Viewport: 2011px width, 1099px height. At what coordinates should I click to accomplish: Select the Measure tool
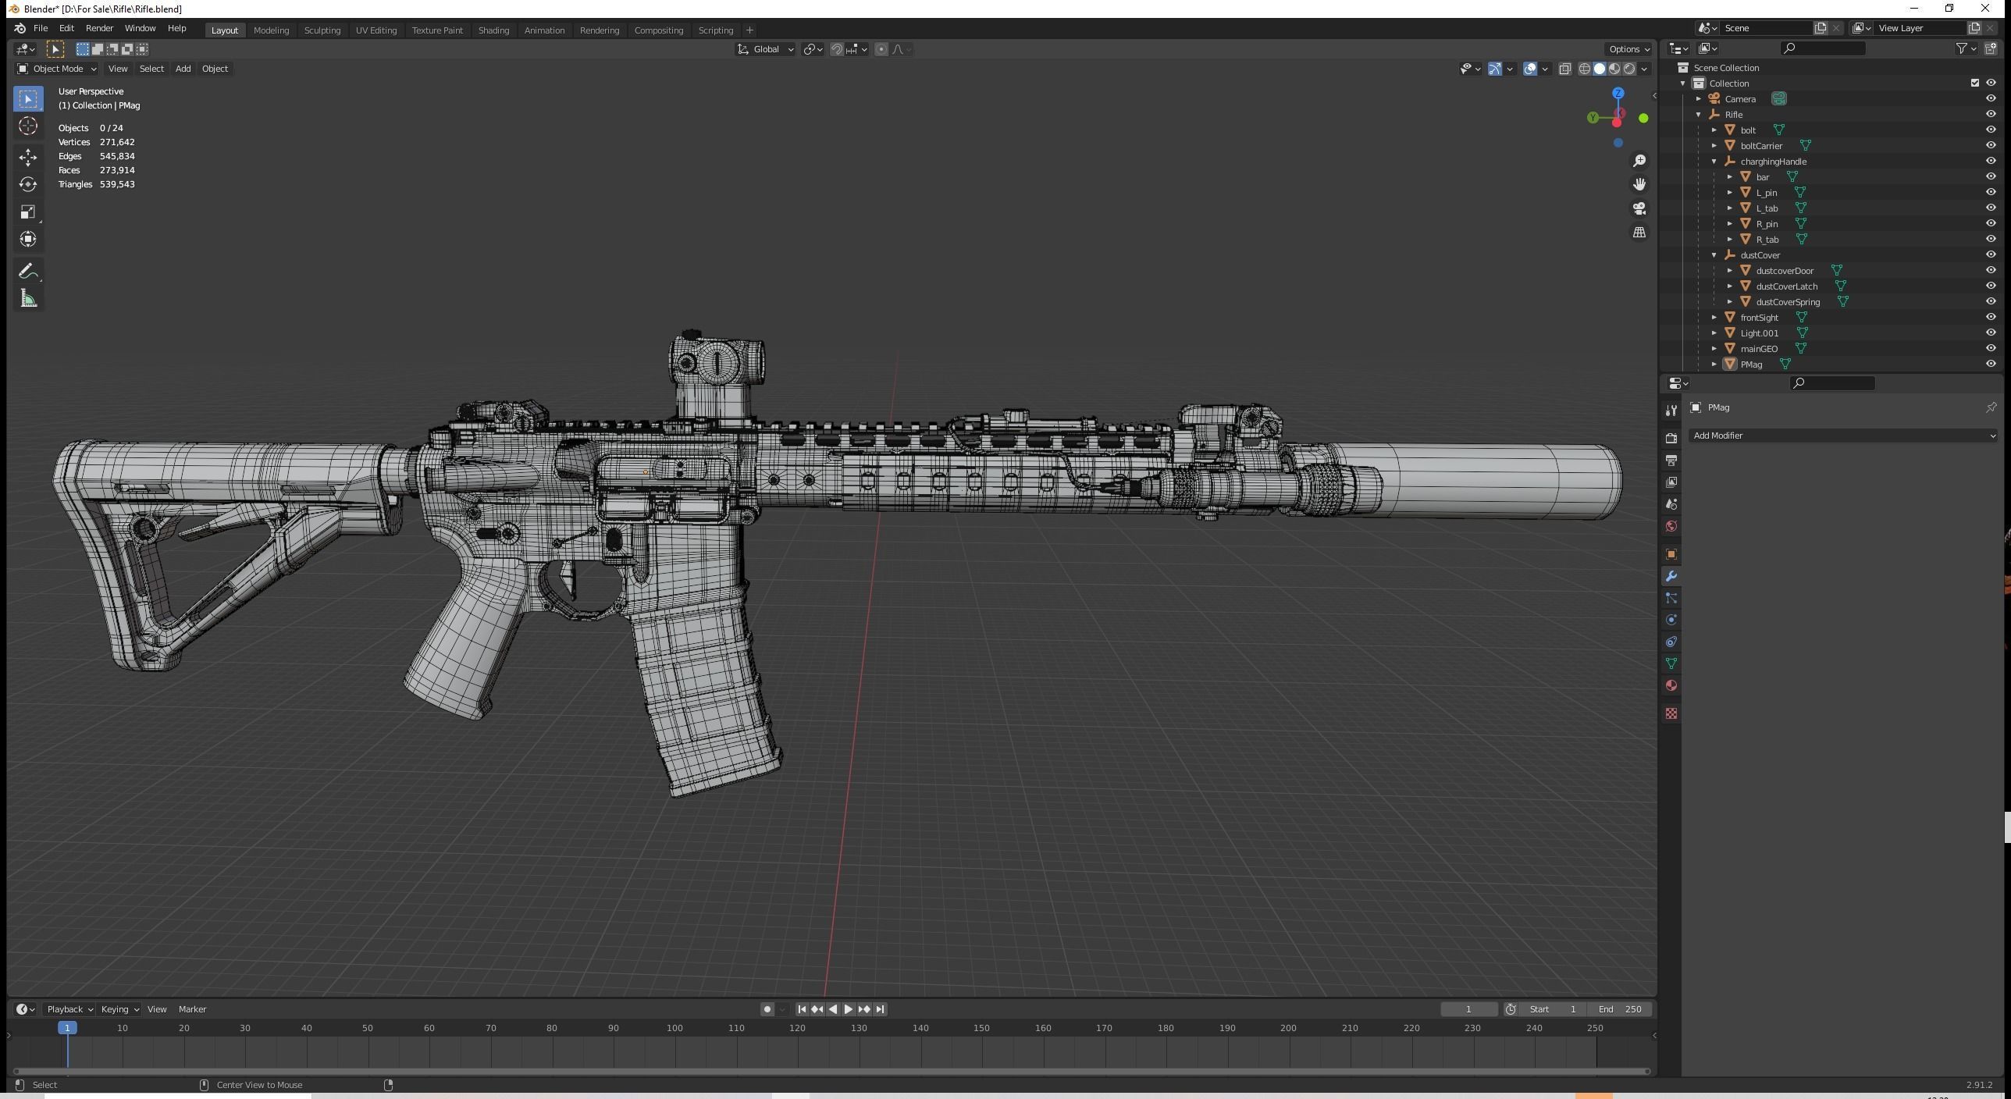28,297
